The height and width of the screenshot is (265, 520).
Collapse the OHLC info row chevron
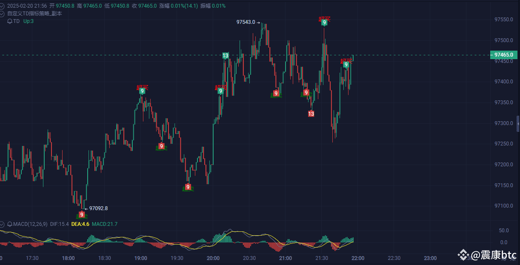click(2, 6)
